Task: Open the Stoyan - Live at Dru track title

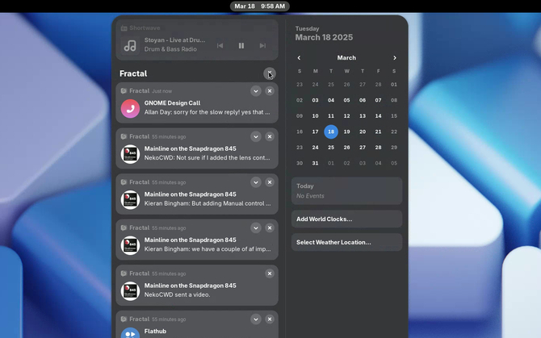Action: (x=174, y=40)
